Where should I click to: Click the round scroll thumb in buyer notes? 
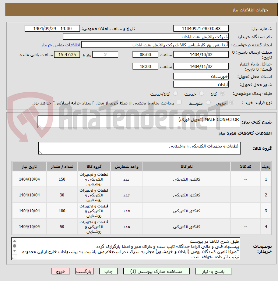[15, 246]
